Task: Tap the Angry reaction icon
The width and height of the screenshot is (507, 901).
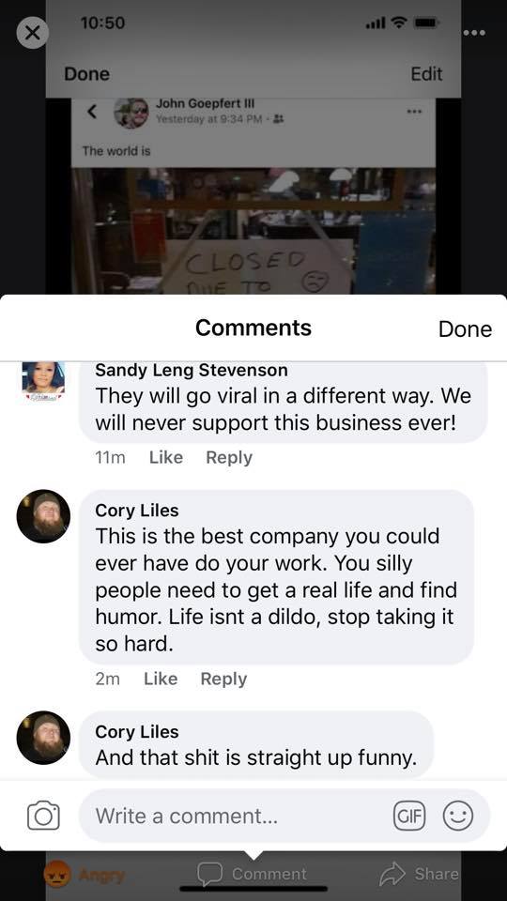Action: pyautogui.click(x=57, y=875)
